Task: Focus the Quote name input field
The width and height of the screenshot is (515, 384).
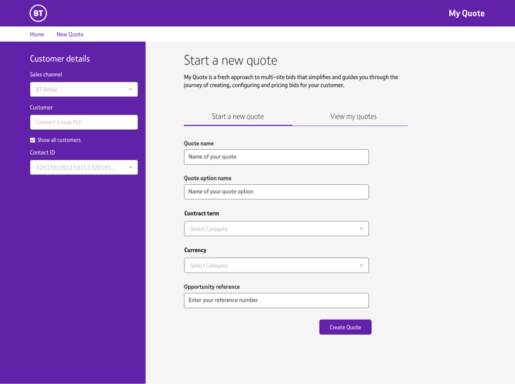Action: [x=276, y=157]
